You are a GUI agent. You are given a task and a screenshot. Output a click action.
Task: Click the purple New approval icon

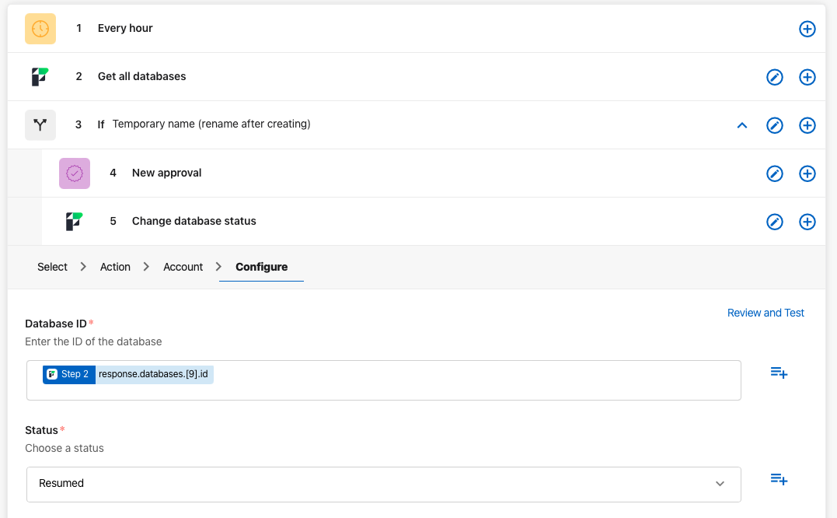tap(74, 173)
